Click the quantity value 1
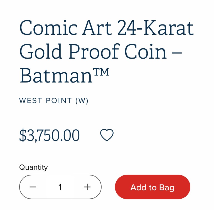This screenshot has height=210, width=214. pos(60,187)
